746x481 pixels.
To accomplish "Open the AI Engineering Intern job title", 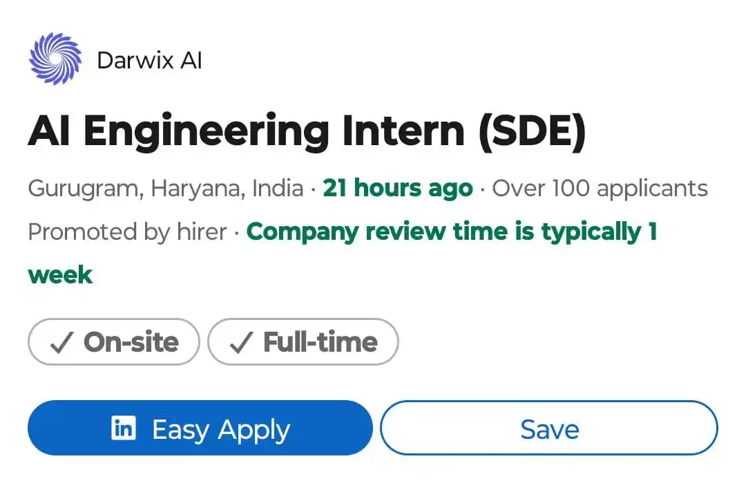I will click(x=307, y=131).
